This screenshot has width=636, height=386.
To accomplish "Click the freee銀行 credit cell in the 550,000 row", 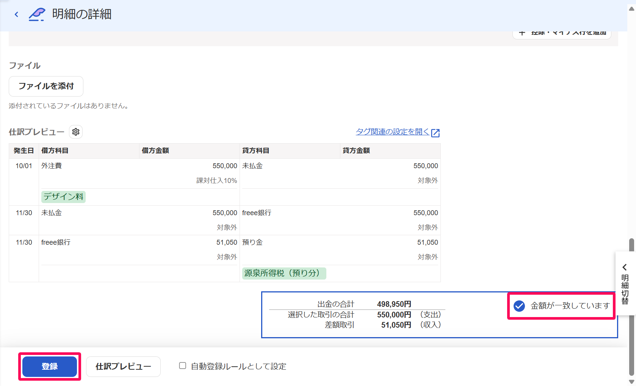I will tap(257, 213).
